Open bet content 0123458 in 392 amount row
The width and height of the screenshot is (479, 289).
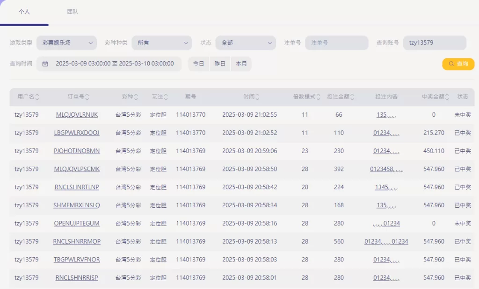386,169
